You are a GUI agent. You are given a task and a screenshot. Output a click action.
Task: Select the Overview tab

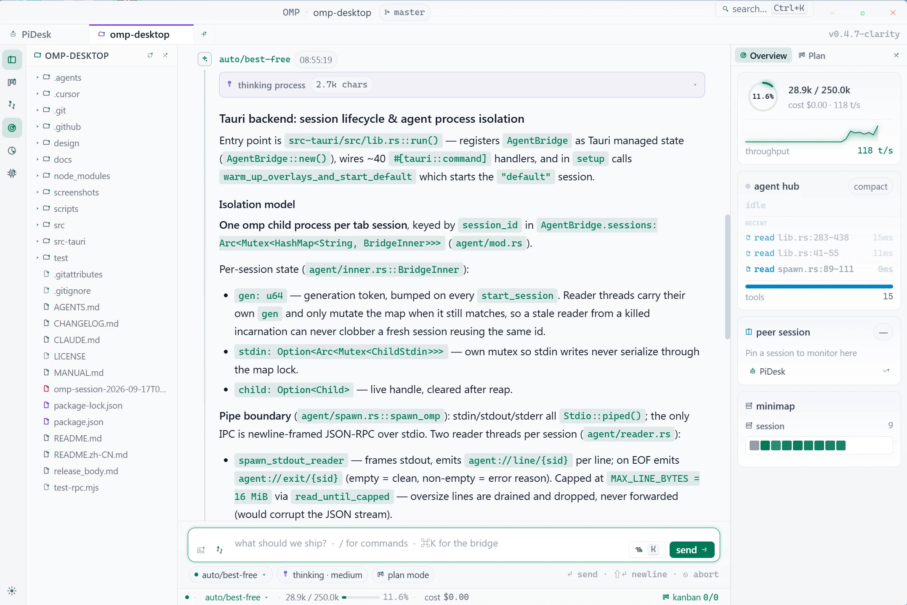(x=763, y=55)
